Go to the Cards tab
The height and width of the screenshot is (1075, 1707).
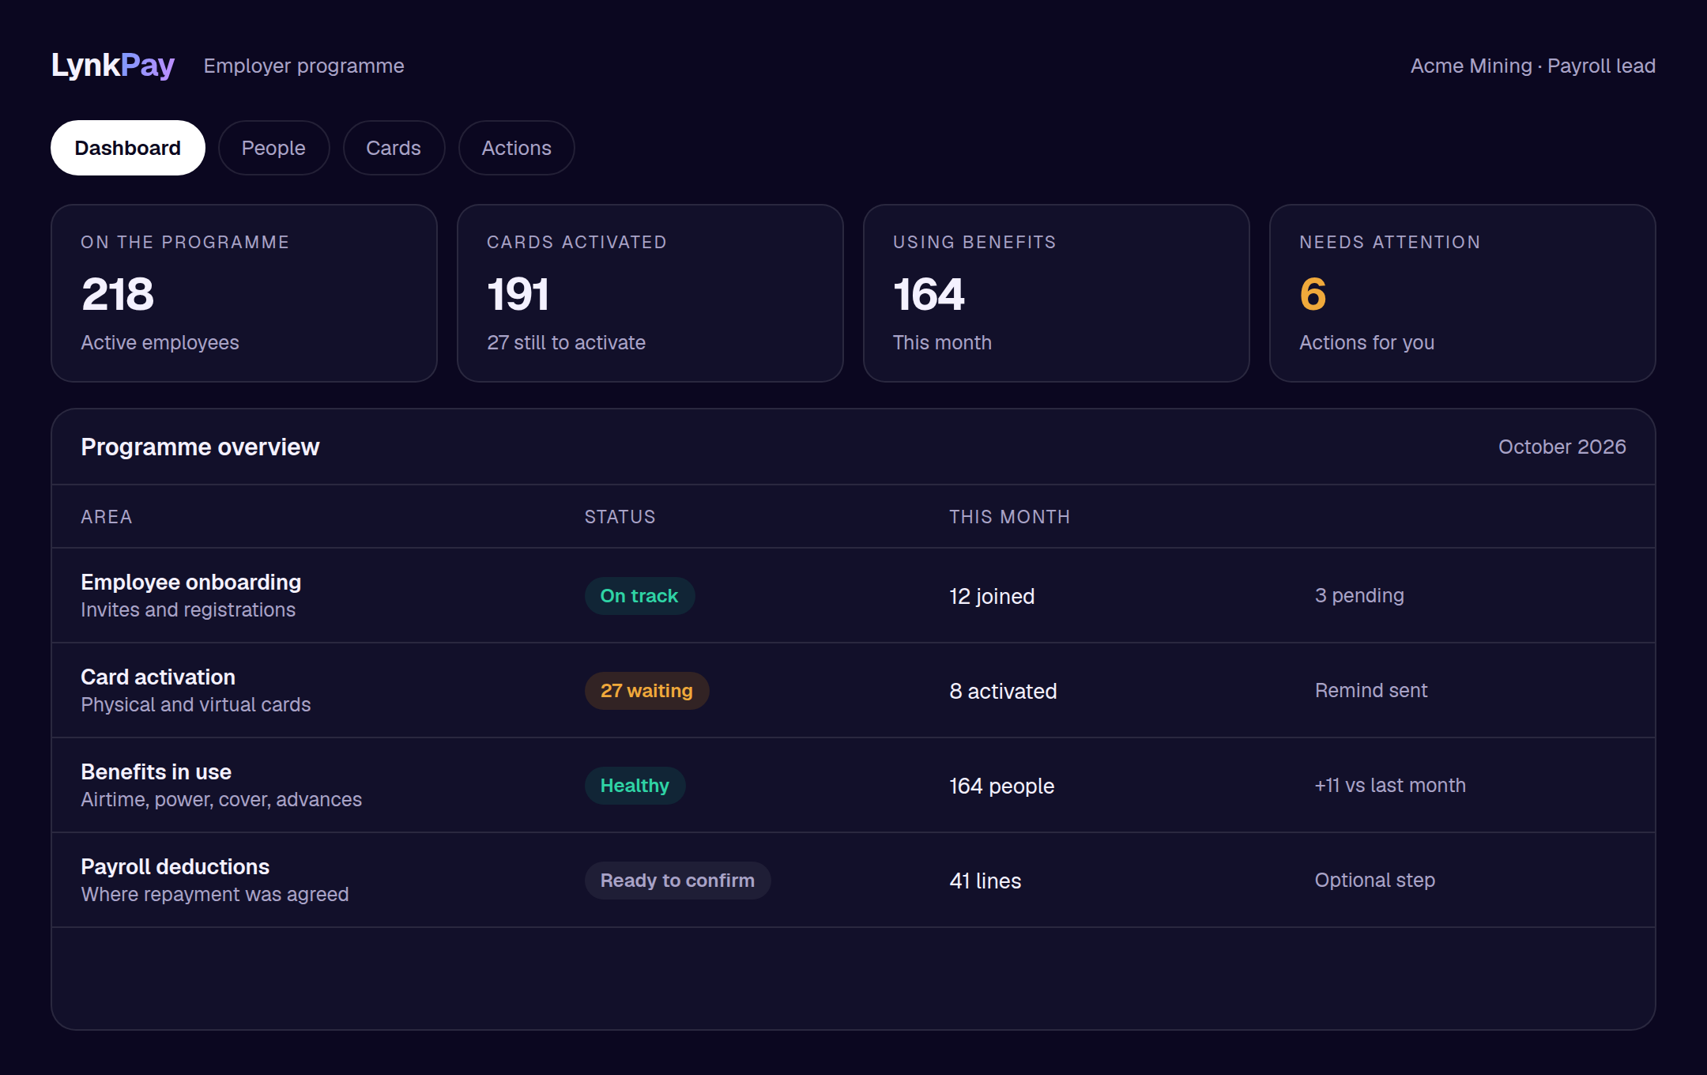(394, 148)
